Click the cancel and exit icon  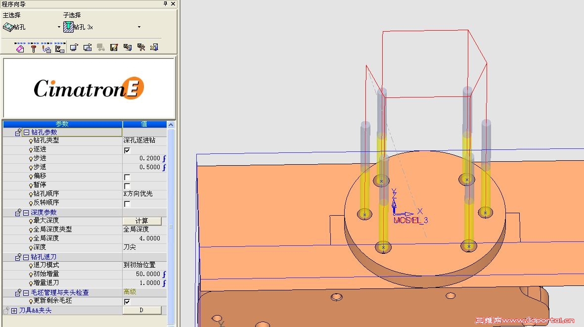point(154,47)
